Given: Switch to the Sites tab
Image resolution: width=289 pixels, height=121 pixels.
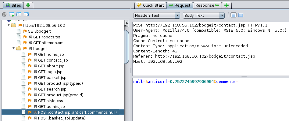Looking at the screenshot, I should pyautogui.click(x=13, y=5).
